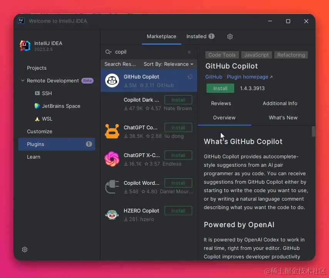Maximize the Welcome to IntelliJ IDEA window
This screenshot has height=278, width=329.
coord(288,21)
